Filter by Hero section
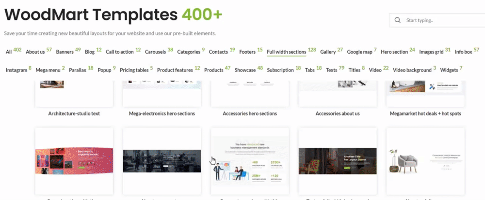485x200 pixels. (394, 52)
